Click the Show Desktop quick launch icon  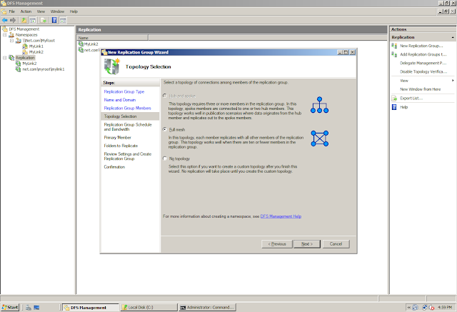[36, 307]
